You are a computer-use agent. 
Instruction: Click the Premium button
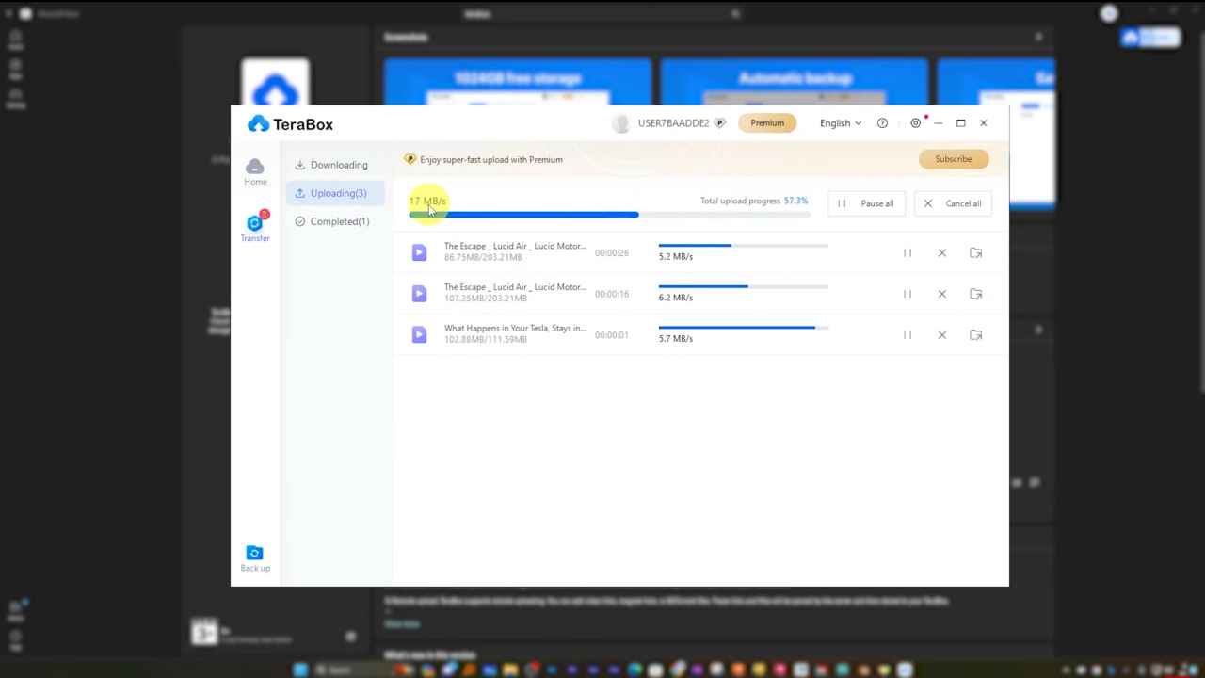767,123
